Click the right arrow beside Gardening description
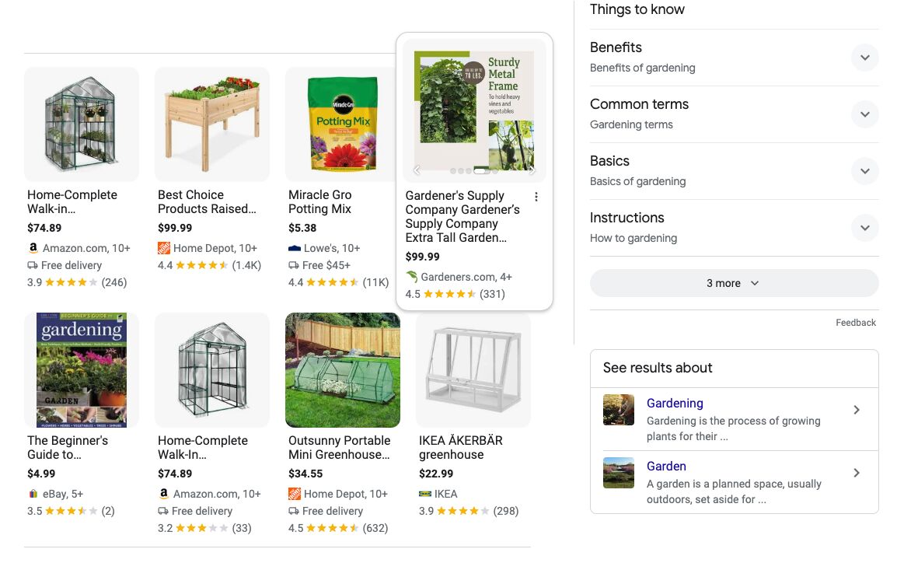 pos(857,410)
